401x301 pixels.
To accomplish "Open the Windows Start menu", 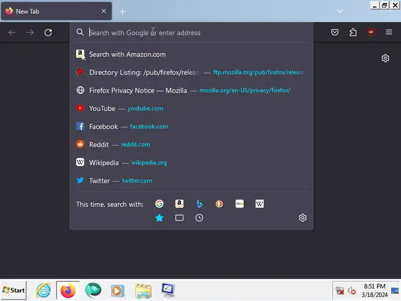I will (14, 290).
